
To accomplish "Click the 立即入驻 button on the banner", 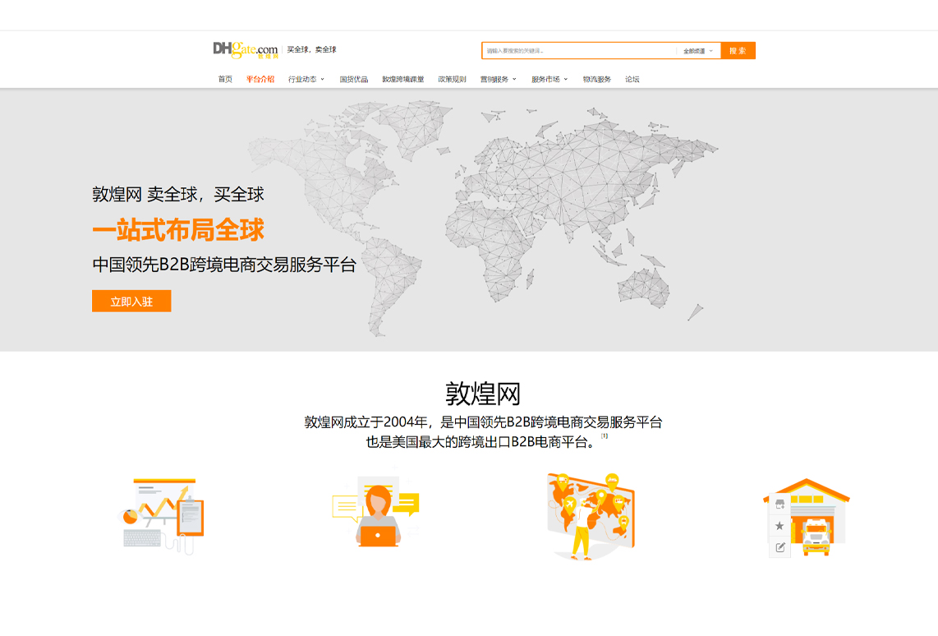I will point(131,302).
